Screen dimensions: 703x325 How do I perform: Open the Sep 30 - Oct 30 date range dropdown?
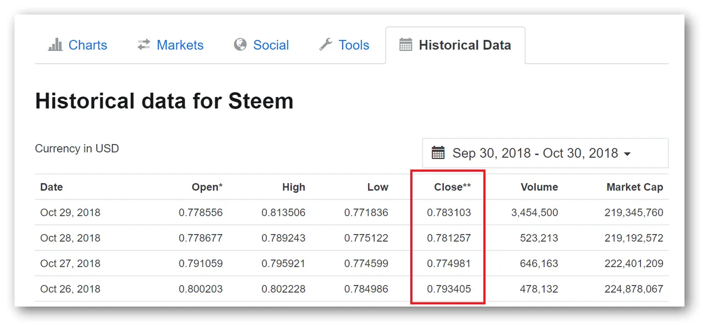(x=545, y=153)
